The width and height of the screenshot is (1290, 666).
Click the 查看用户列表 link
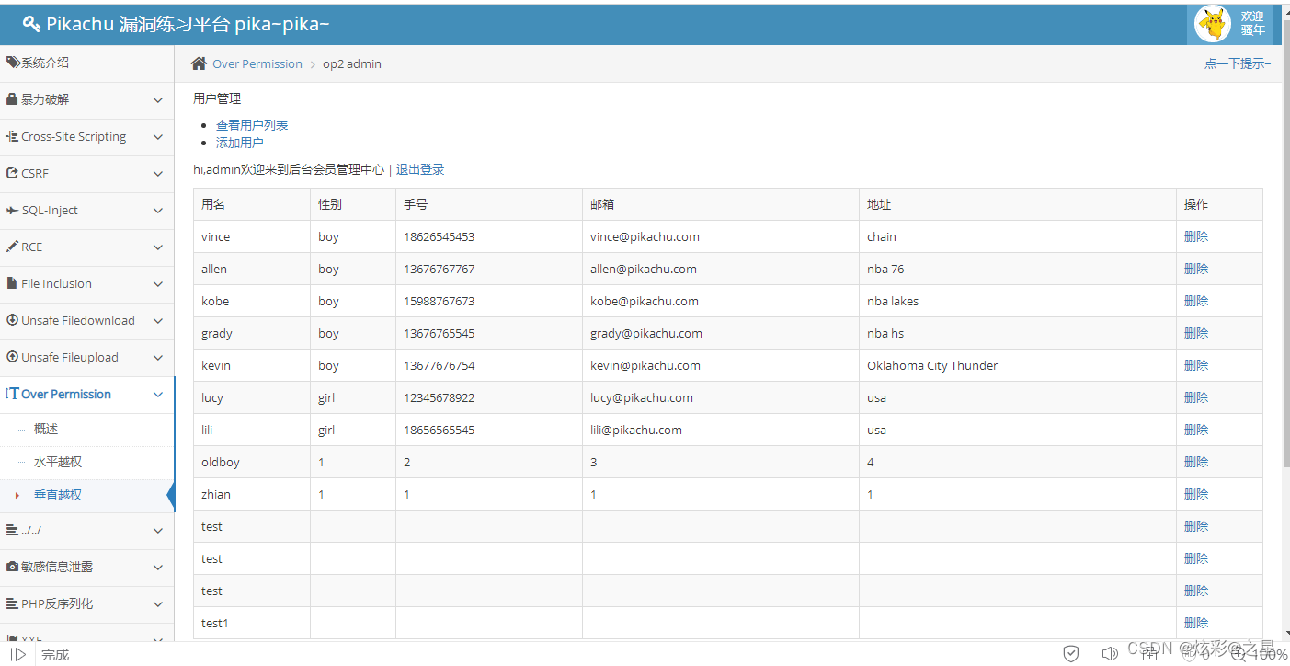pos(252,125)
